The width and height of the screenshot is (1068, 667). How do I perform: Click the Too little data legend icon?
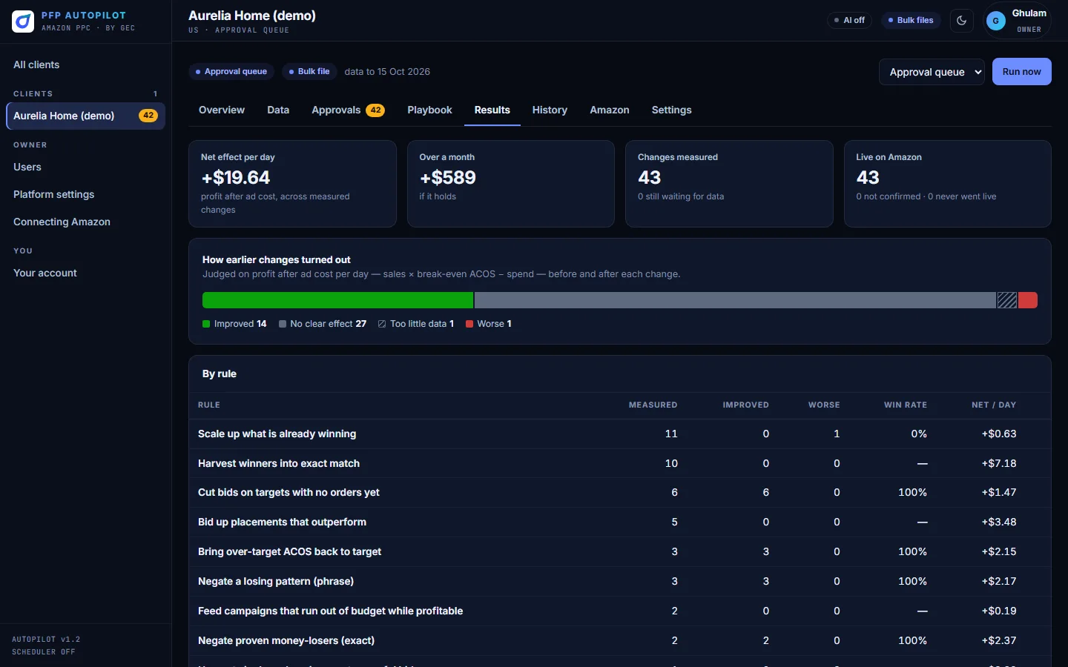tap(382, 324)
